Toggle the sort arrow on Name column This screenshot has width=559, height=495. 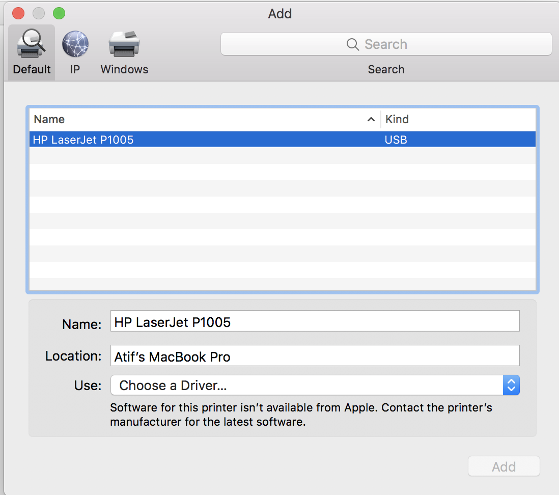[x=371, y=120]
